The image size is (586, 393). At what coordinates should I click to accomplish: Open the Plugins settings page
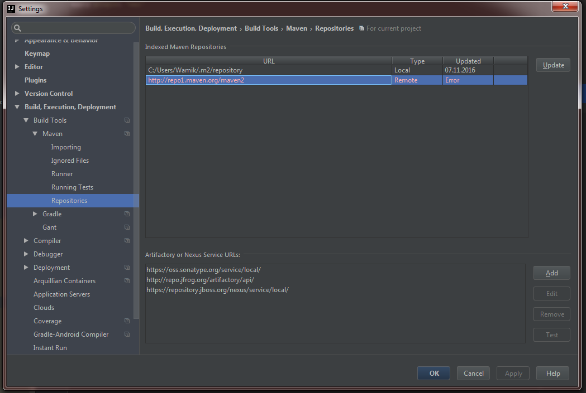(x=36, y=80)
